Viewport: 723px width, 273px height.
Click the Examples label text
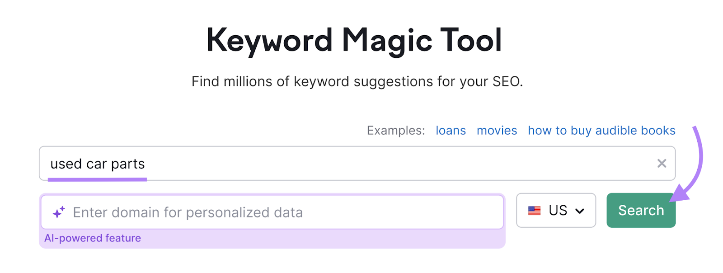[x=395, y=131]
